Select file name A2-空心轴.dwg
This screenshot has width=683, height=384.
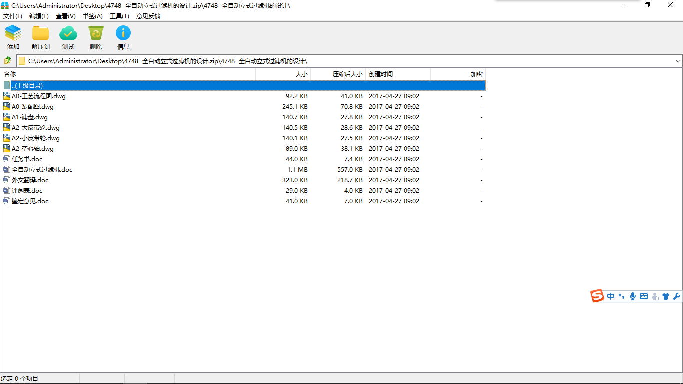point(33,148)
